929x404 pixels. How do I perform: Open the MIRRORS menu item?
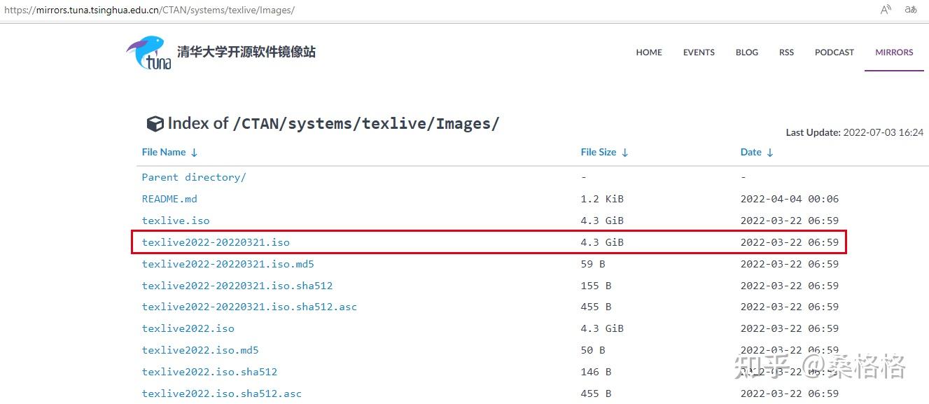[x=894, y=52]
